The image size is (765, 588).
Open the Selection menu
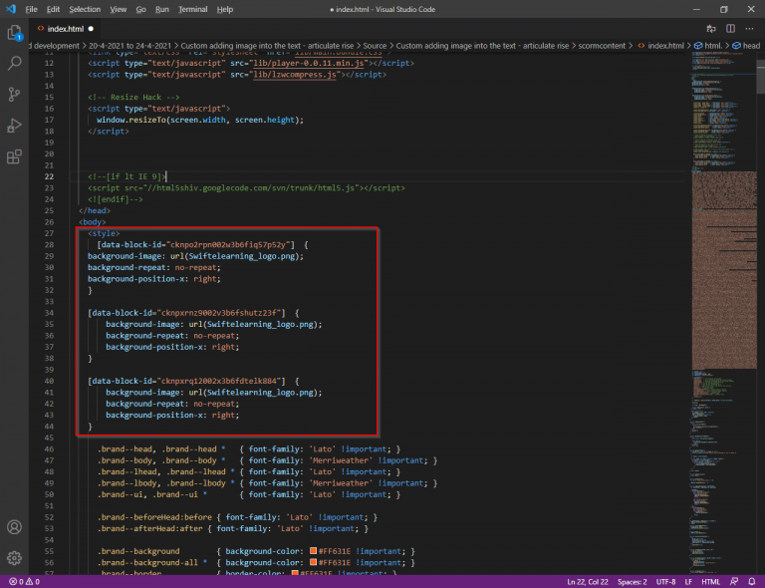pos(85,9)
